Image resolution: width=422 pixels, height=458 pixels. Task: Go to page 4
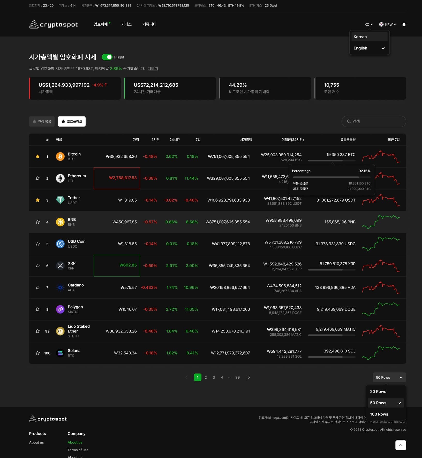[x=222, y=377]
